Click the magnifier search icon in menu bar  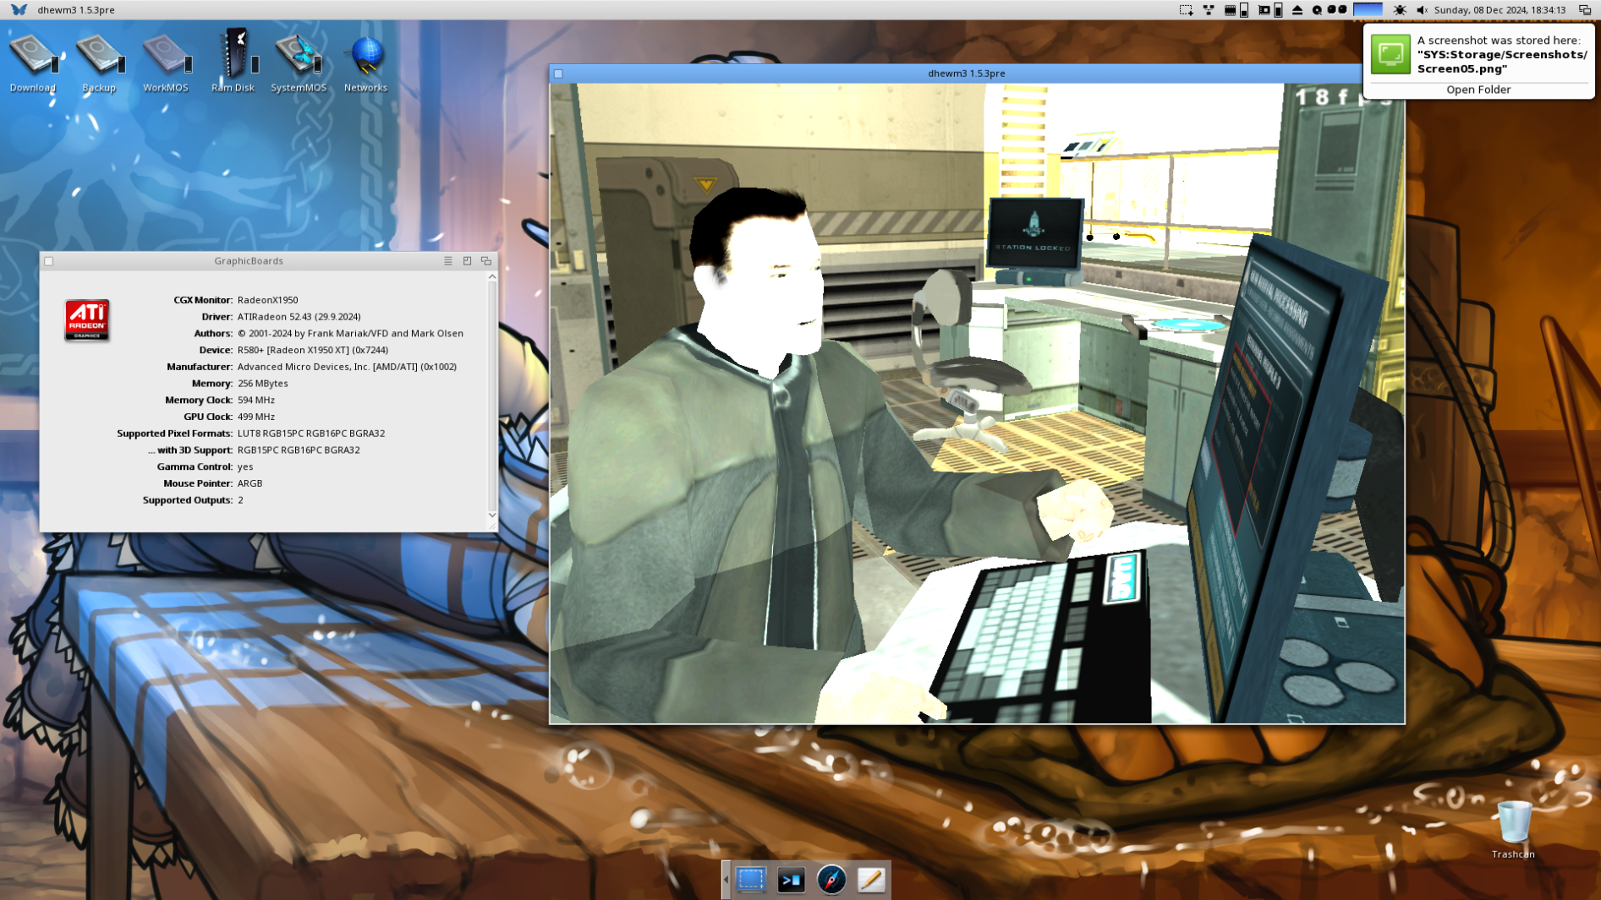[1317, 10]
